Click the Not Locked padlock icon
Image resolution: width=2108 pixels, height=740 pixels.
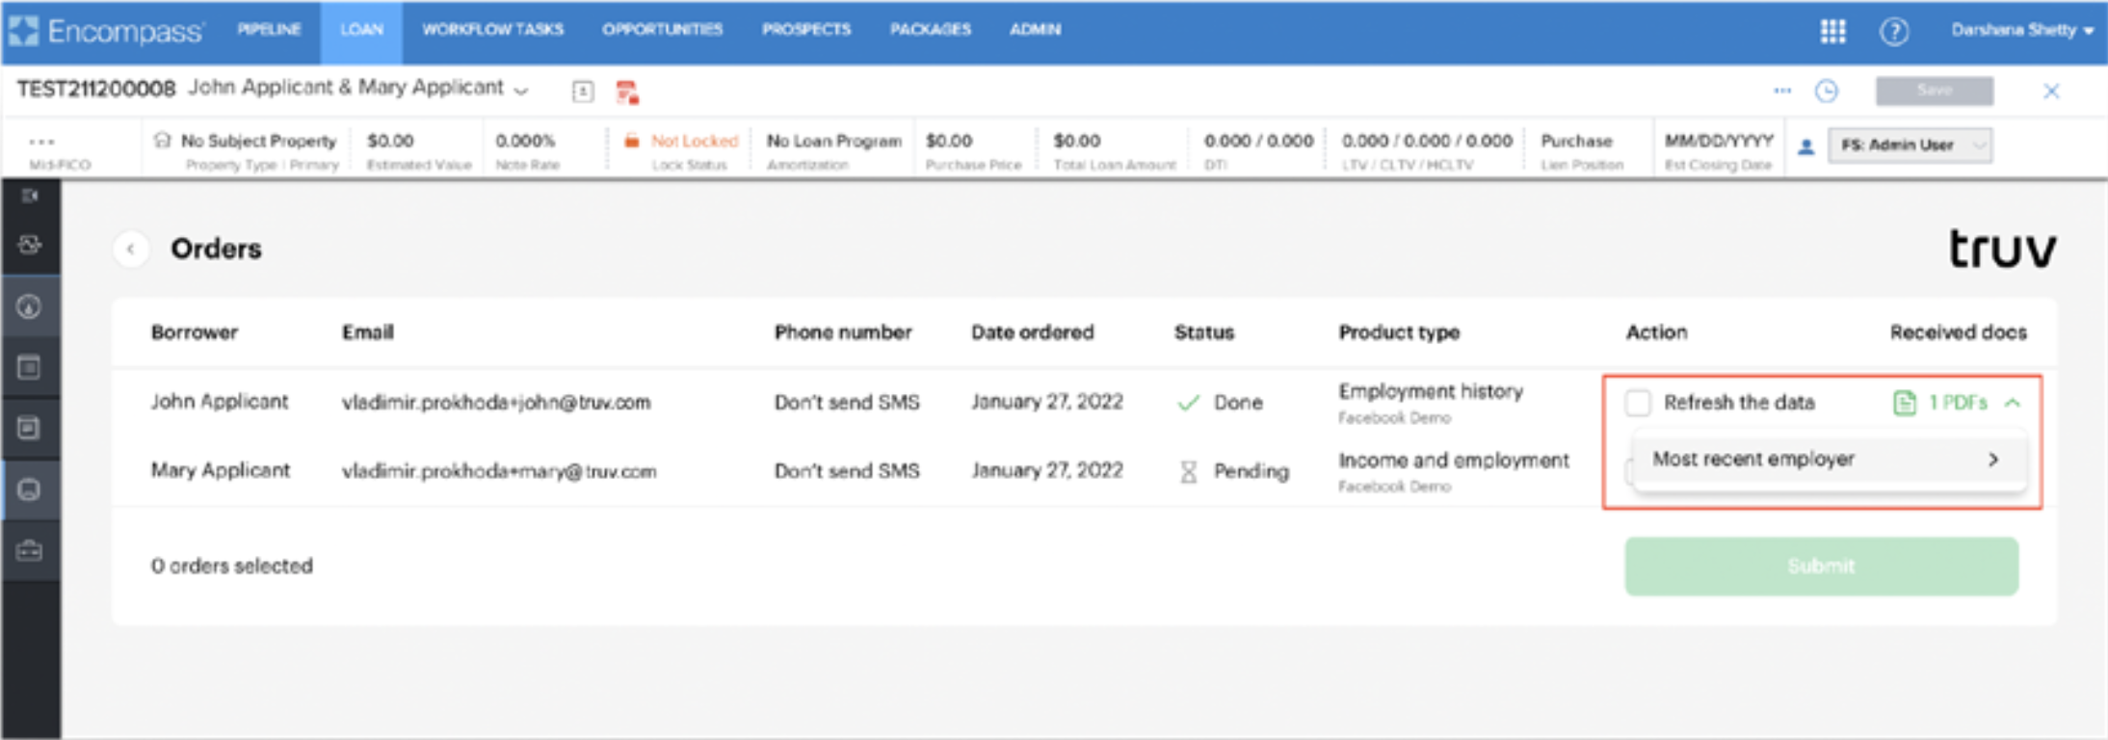tap(631, 141)
